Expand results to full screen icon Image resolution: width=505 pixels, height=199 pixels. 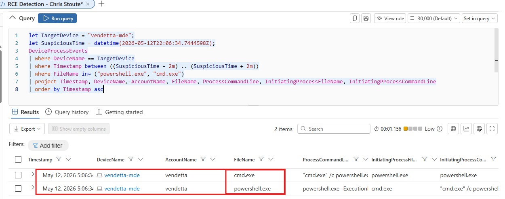[492, 129]
